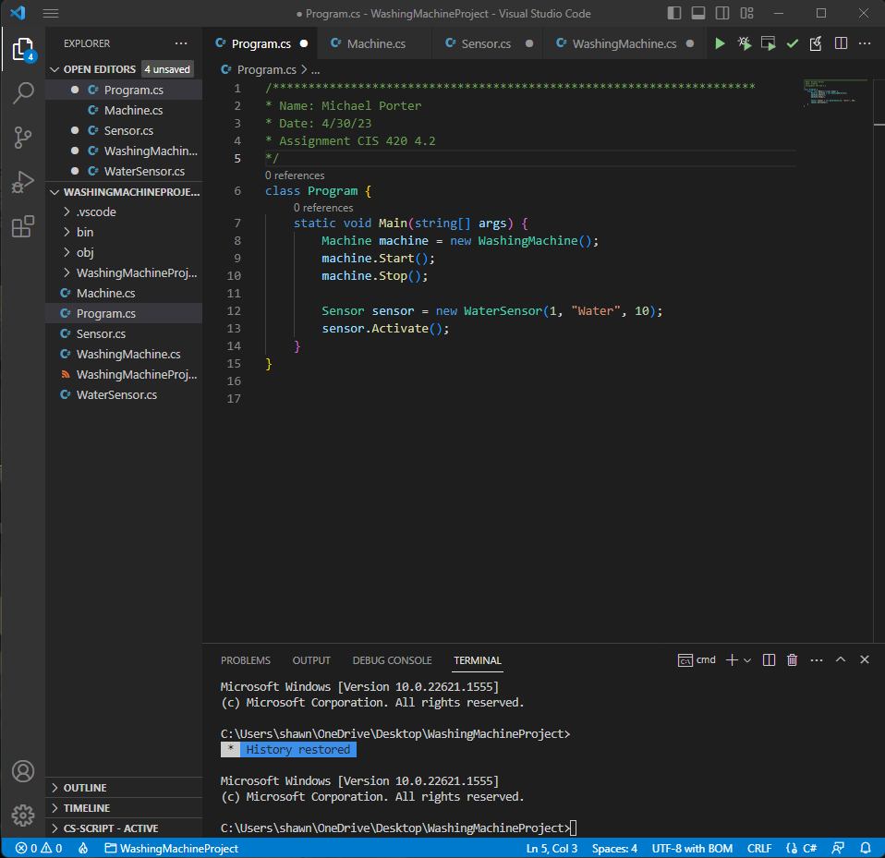The height and width of the screenshot is (858, 885).
Task: Open the Manage gear menu
Action: point(23,816)
